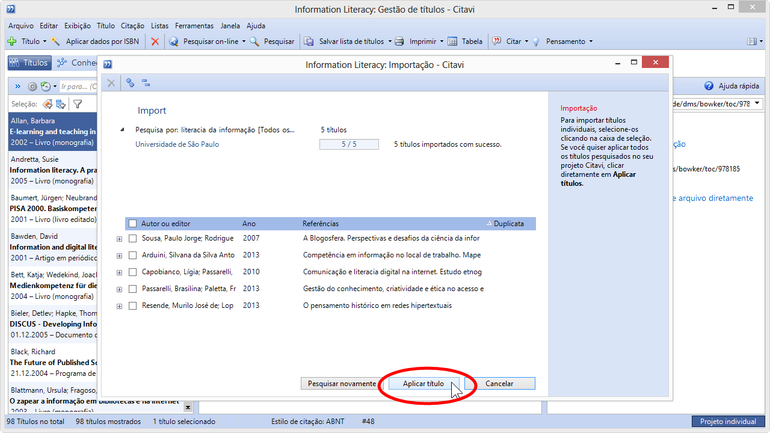Click the green plus Título icon

coord(11,41)
